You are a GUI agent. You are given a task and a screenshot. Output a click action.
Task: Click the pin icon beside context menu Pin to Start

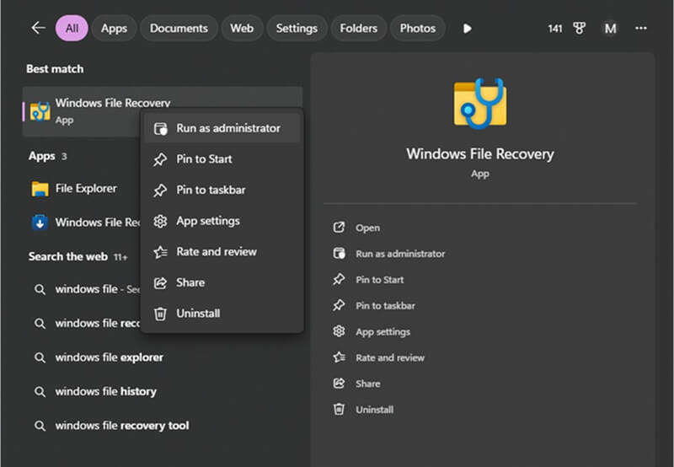click(160, 159)
